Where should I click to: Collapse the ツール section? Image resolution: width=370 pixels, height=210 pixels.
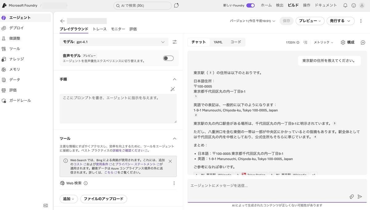point(175,139)
